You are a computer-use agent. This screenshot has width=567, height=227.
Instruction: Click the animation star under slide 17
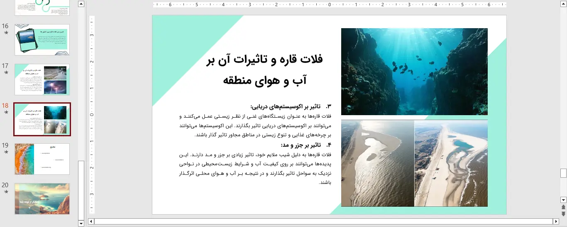tap(6, 72)
